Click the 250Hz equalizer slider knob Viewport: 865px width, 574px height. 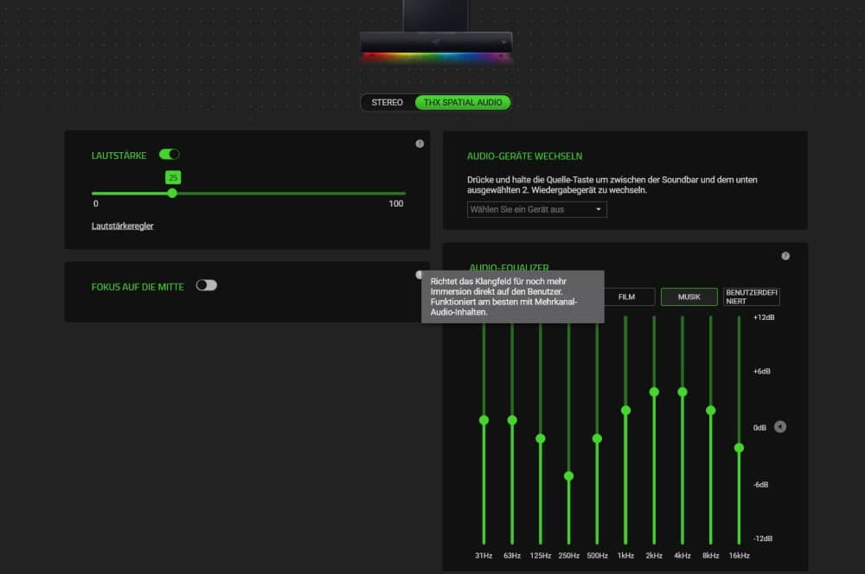pyautogui.click(x=568, y=476)
